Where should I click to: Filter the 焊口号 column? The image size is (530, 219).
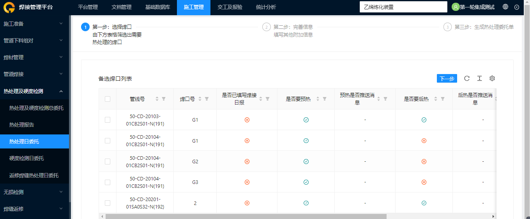click(x=207, y=99)
